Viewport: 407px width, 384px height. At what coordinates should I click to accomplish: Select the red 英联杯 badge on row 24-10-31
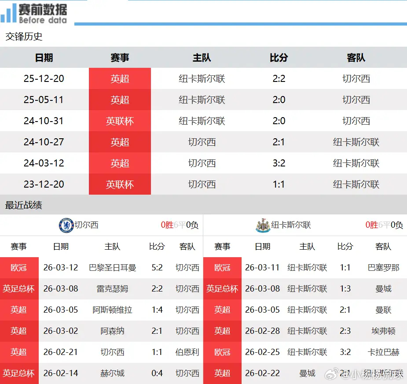(x=120, y=121)
